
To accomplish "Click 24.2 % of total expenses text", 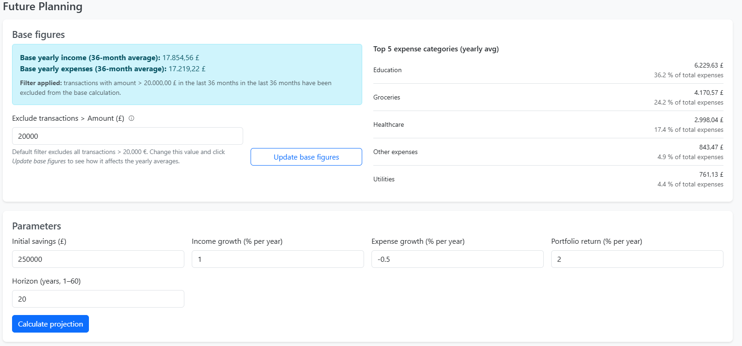I will click(x=689, y=102).
